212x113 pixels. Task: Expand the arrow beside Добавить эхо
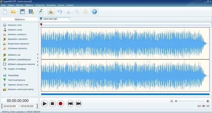[38, 55]
